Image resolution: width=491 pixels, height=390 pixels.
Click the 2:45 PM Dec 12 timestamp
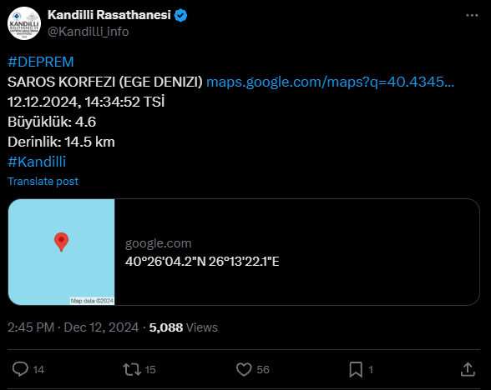(73, 327)
